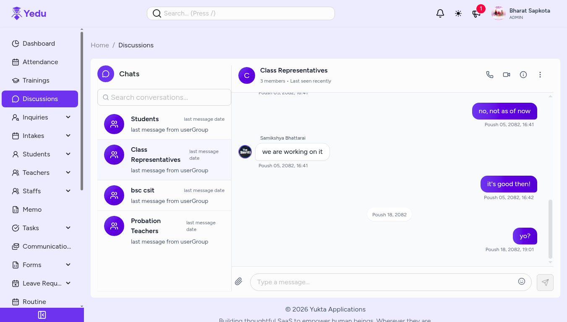Open the chat info panel
This screenshot has height=322, width=567.
click(523, 74)
